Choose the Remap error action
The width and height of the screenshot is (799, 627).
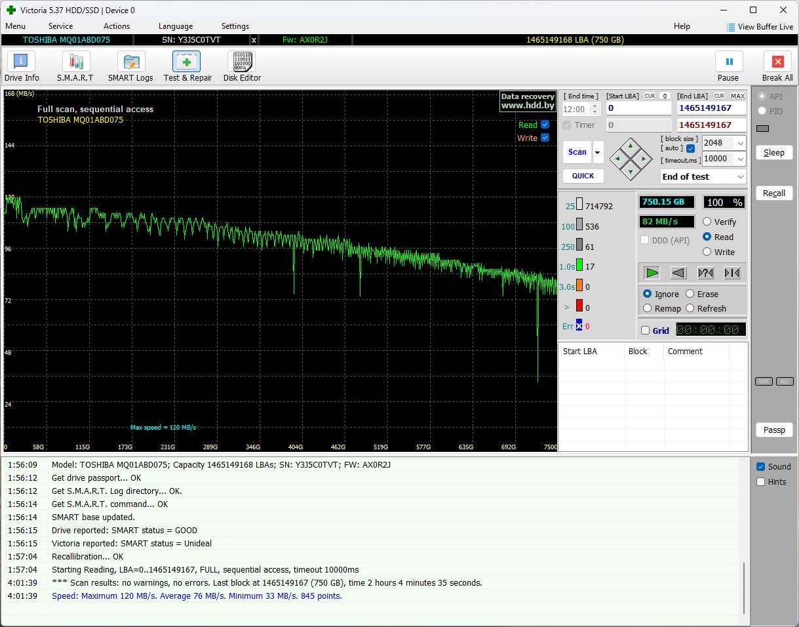click(648, 308)
